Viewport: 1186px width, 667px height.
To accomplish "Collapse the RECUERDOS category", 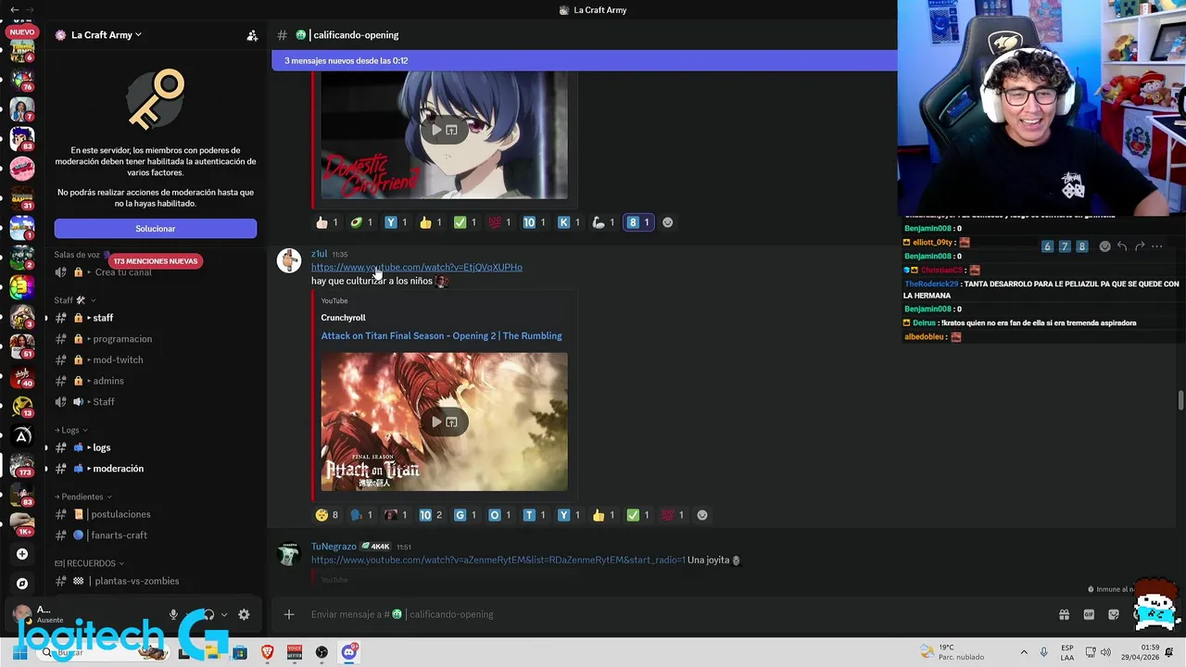I will (x=89, y=563).
